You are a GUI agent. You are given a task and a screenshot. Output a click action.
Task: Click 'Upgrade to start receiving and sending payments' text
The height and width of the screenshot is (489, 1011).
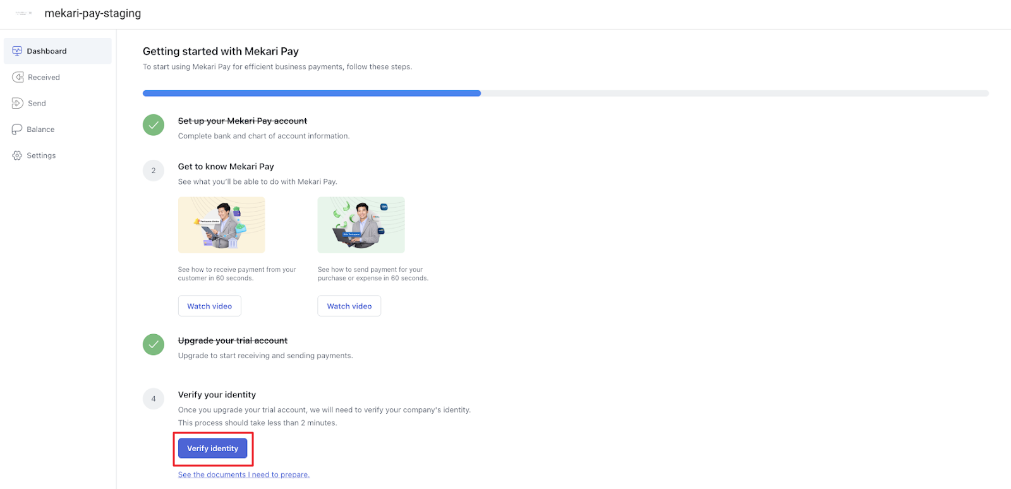[265, 356]
